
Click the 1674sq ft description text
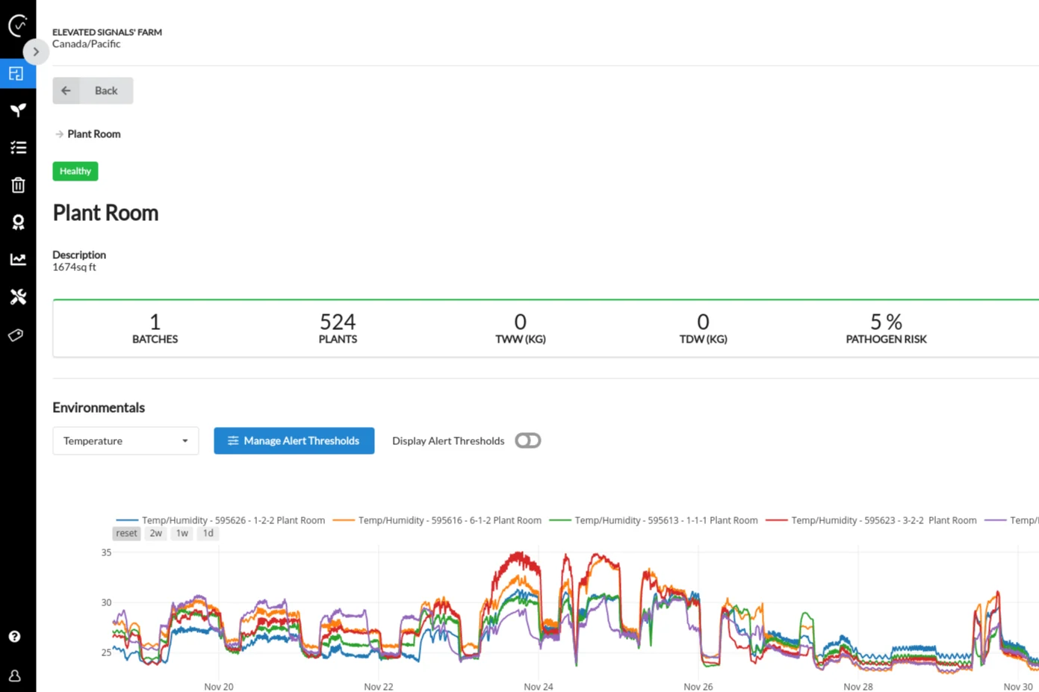74,267
